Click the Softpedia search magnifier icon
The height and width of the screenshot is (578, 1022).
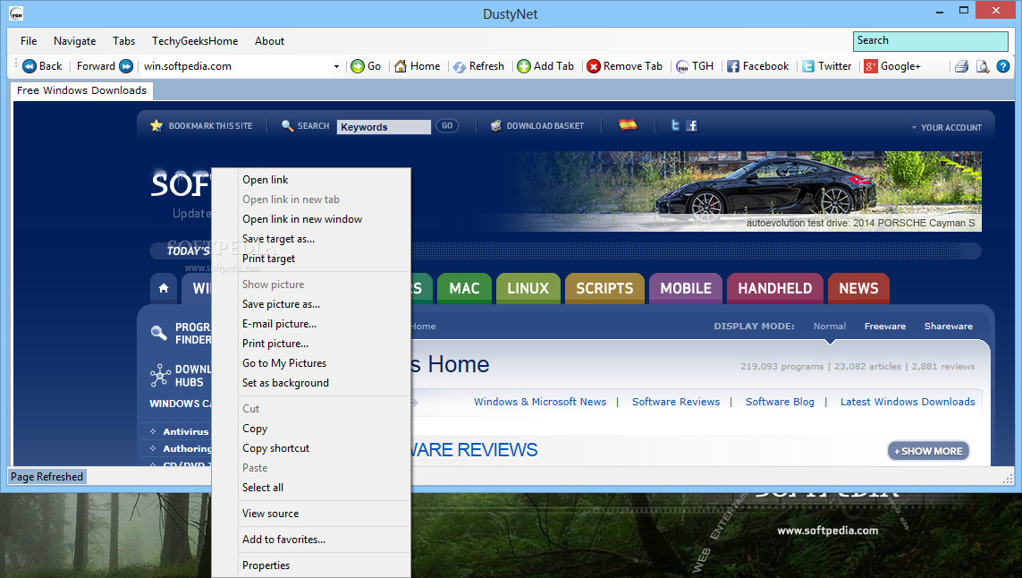pyautogui.click(x=287, y=125)
